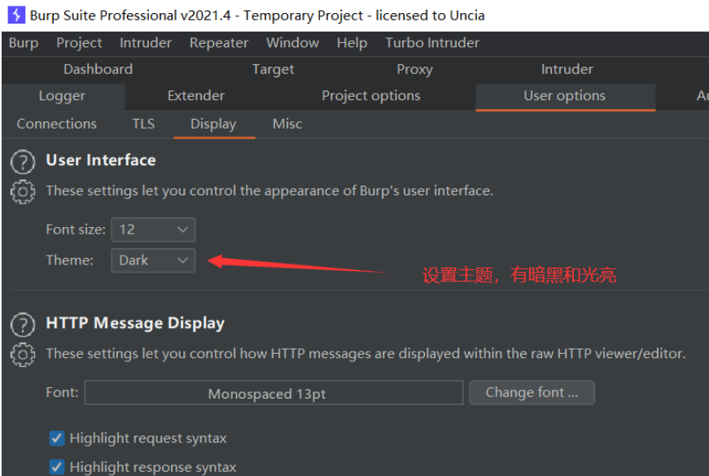709x476 pixels.
Task: Open the Connections sub-tab
Action: pos(56,124)
